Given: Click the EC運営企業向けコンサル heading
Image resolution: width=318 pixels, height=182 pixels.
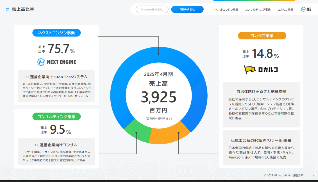Looking at the screenshot, I should tap(56, 145).
